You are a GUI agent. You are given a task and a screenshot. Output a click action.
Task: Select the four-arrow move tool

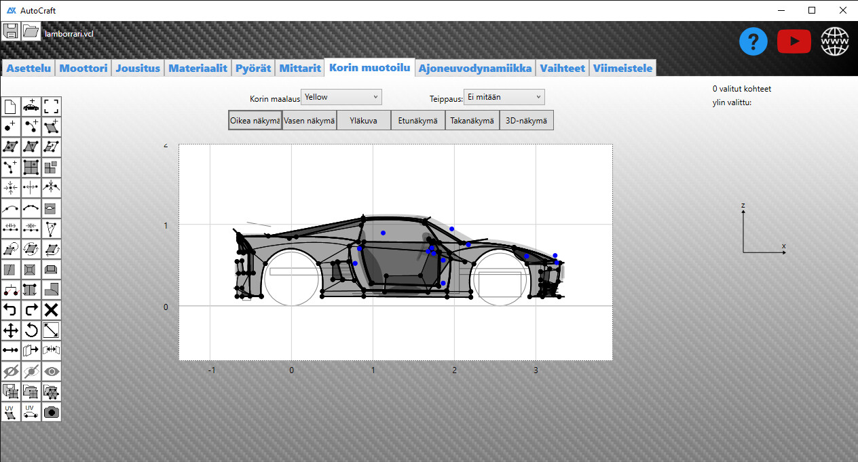tap(11, 330)
